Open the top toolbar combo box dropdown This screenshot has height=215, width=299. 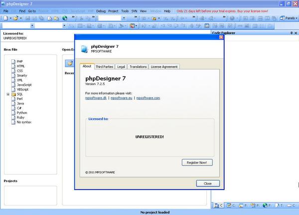tap(124, 18)
